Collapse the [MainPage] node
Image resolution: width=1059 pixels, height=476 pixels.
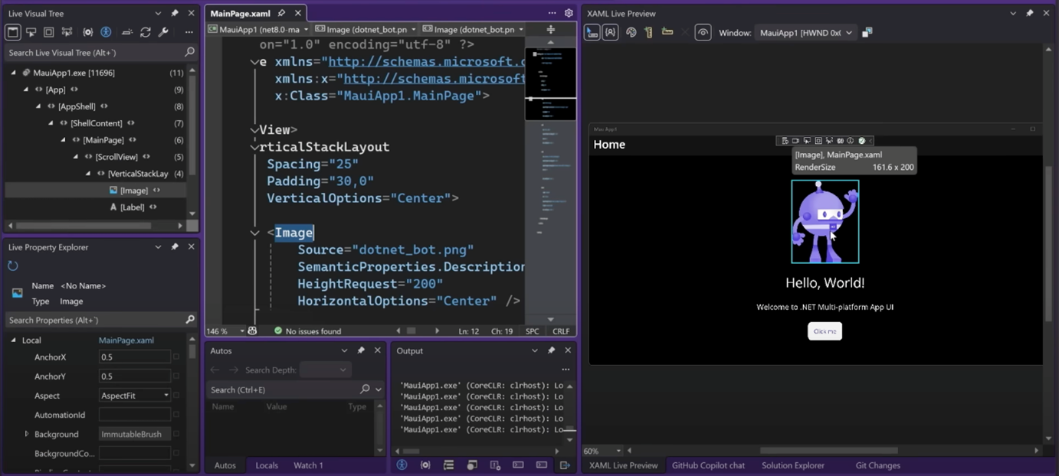coord(63,140)
